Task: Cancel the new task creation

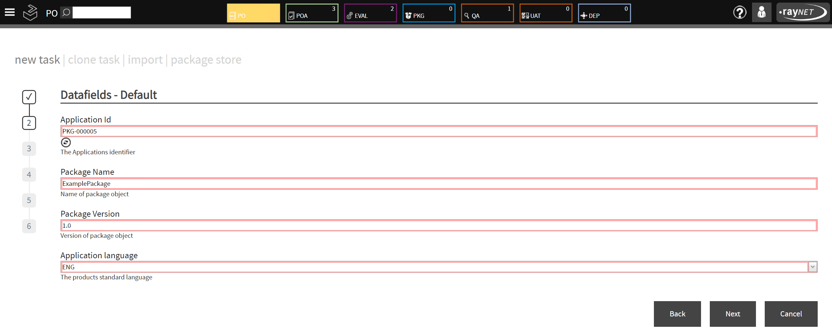Action: 791,314
